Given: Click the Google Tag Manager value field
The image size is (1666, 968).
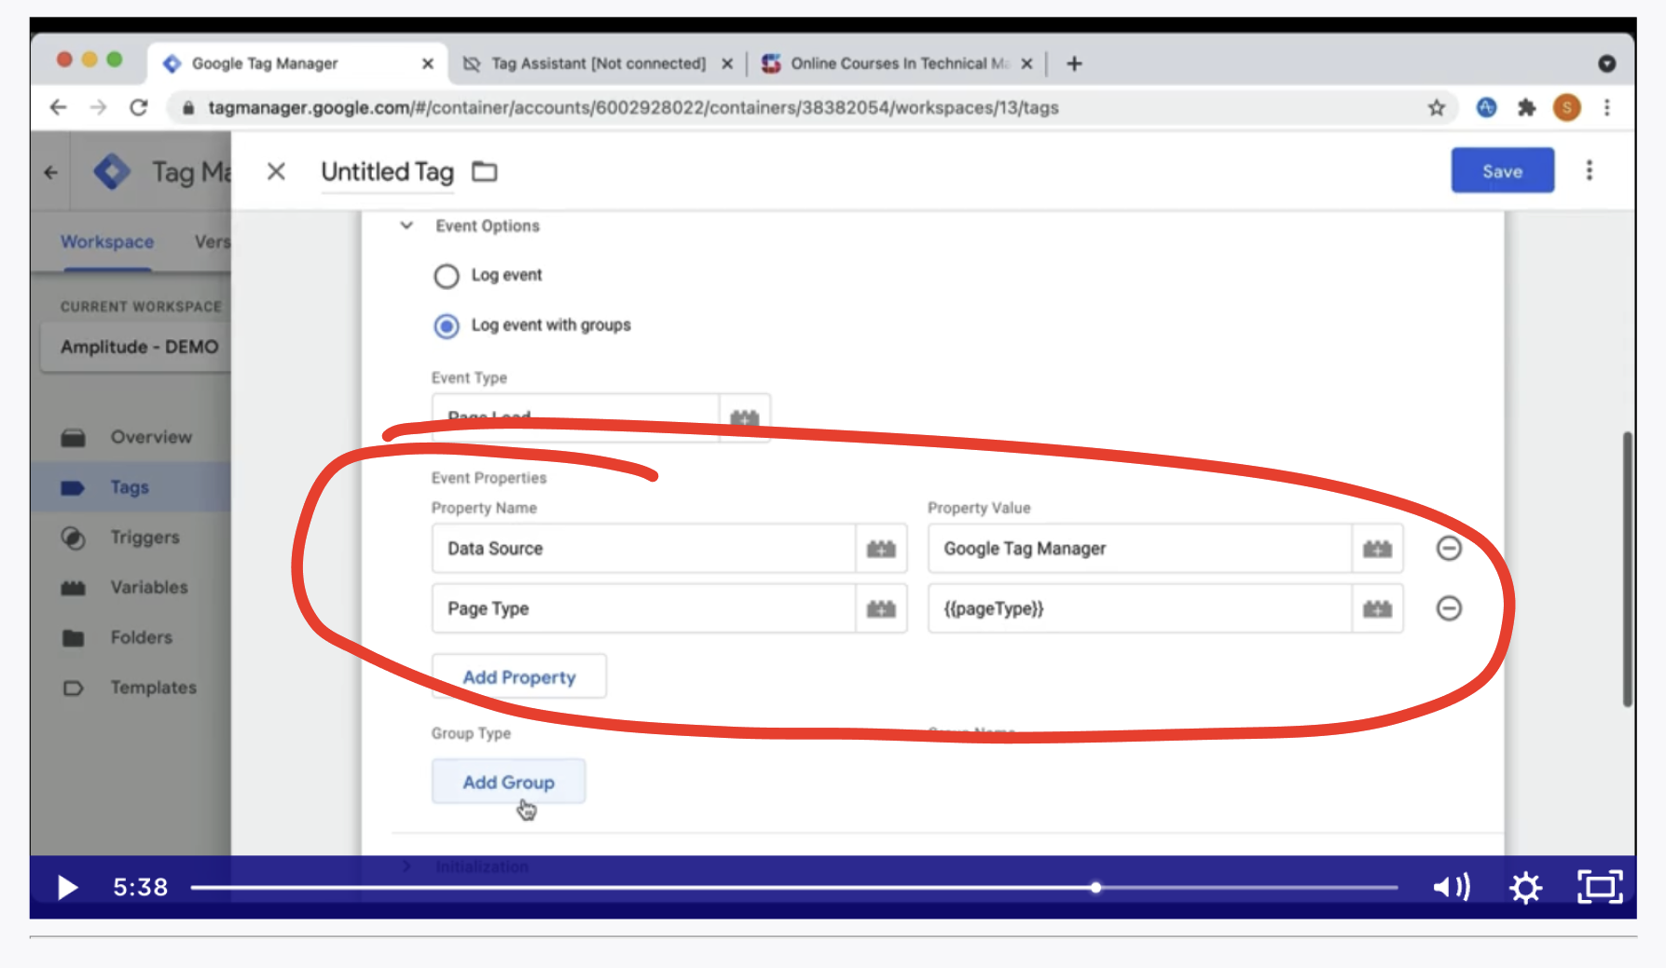Looking at the screenshot, I should [1139, 549].
